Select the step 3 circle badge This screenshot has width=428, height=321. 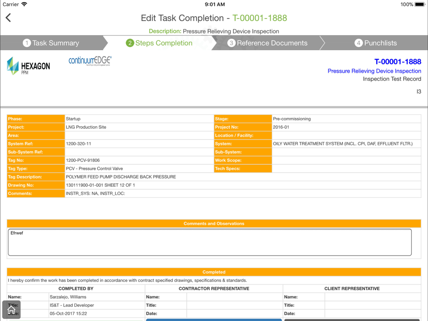[x=232, y=43]
